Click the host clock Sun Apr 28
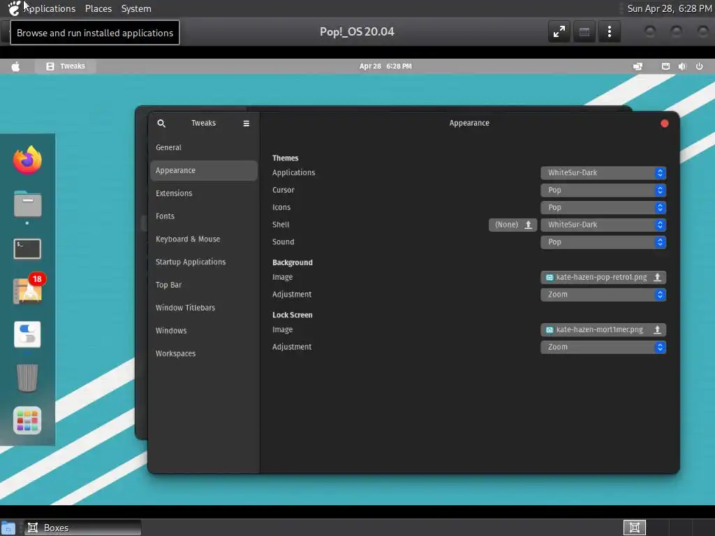Image resolution: width=715 pixels, height=536 pixels. [670, 8]
